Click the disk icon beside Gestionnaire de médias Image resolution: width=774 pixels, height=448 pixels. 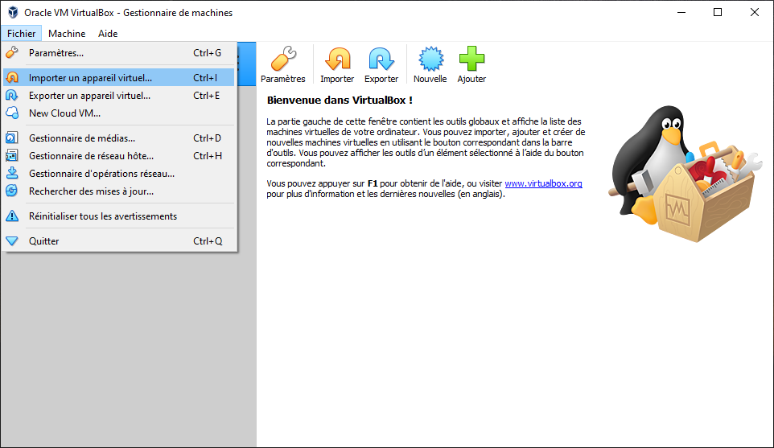[x=12, y=138]
